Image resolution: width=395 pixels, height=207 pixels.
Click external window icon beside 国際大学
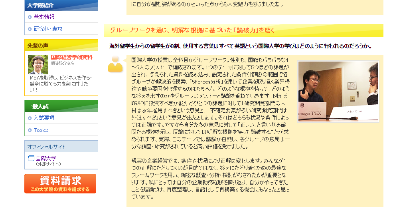[x=31, y=158]
